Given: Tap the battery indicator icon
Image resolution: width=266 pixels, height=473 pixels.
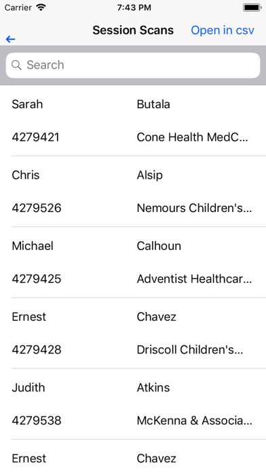Looking at the screenshot, I should click(x=252, y=7).
